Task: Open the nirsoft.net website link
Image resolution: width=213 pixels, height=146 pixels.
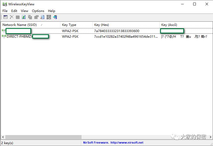Action: pyautogui.click(x=127, y=143)
